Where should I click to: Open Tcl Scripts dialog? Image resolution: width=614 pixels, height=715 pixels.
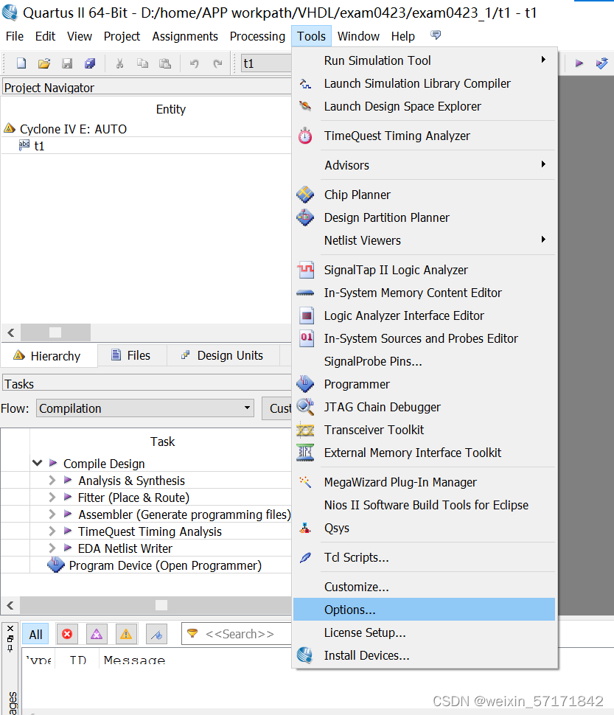(x=424, y=557)
